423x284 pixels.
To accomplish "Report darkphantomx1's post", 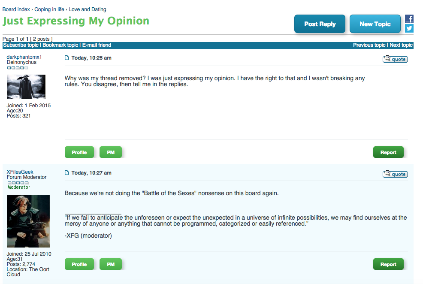I will pos(389,152).
